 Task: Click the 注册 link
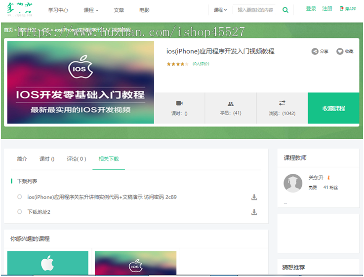point(327,8)
